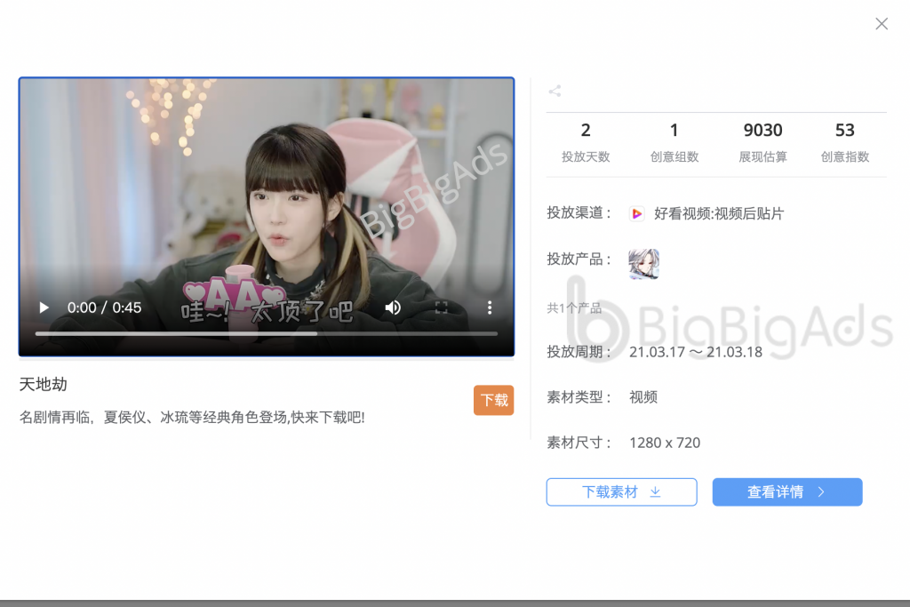Click the 1280 x 720 size value
Viewport: 910px width, 607px height.
[665, 443]
